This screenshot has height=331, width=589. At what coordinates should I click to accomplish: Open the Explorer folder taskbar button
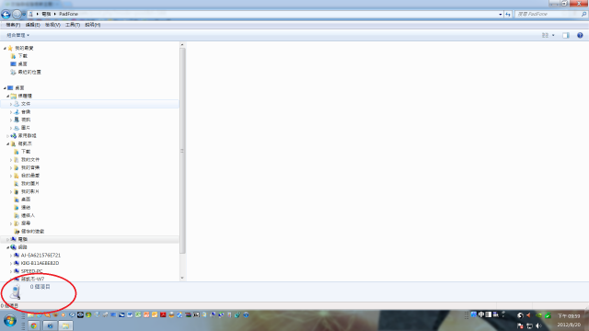coord(65,325)
